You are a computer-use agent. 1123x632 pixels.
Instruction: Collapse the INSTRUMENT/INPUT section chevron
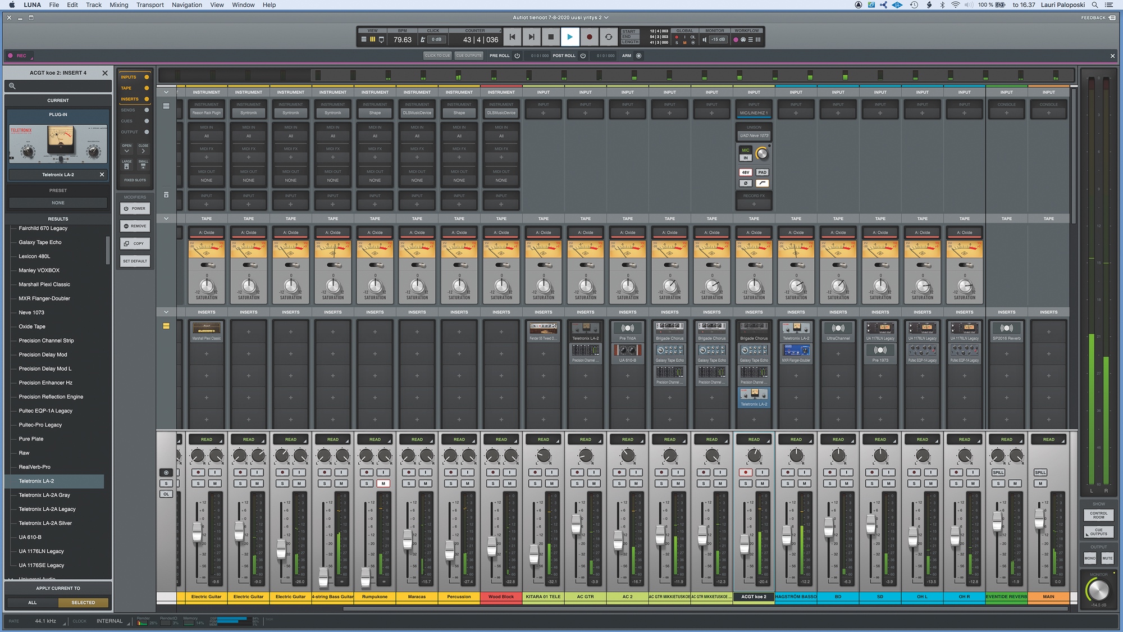point(166,92)
